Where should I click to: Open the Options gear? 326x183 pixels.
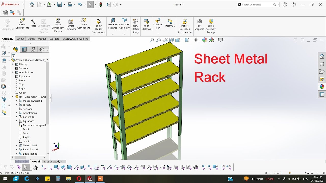[x=116, y=4]
